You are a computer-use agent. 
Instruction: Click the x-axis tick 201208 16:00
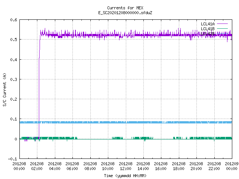[x=161, y=166]
